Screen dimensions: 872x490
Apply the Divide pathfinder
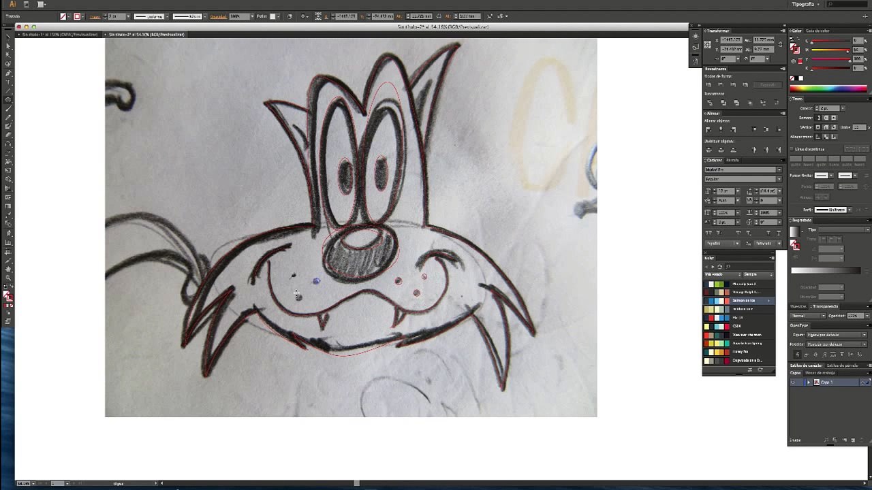point(708,103)
